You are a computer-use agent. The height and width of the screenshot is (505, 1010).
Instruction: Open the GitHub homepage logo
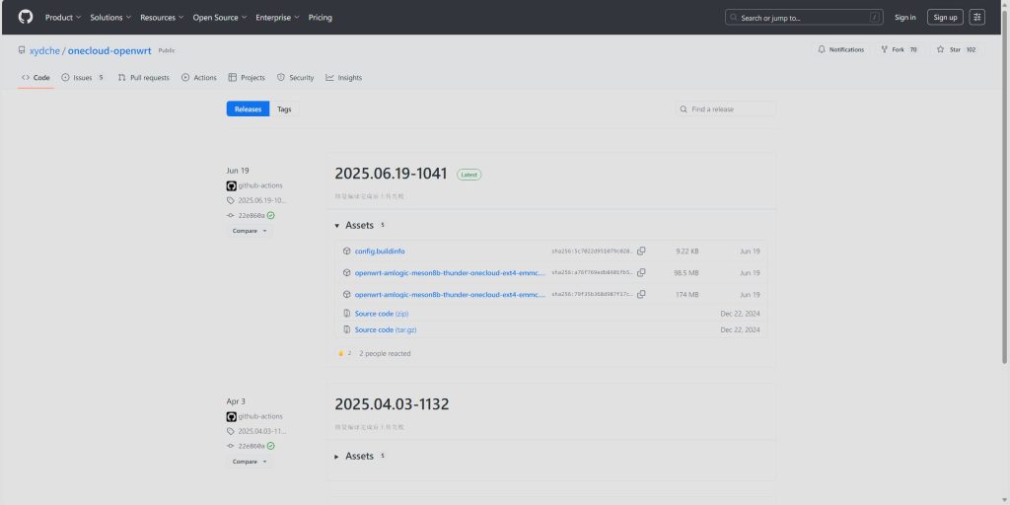(26, 18)
